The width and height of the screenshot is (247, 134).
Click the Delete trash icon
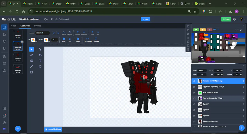coord(78,40)
